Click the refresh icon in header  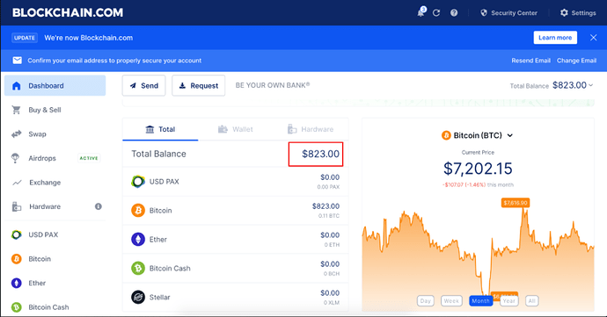point(436,13)
